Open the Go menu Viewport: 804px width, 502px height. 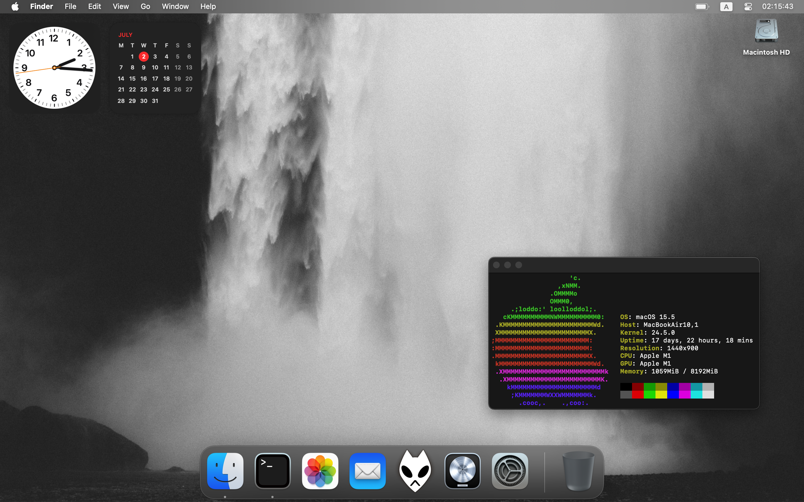click(145, 7)
